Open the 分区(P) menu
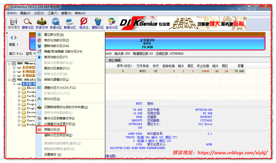This screenshot has width=276, height=163. coord(39,13)
